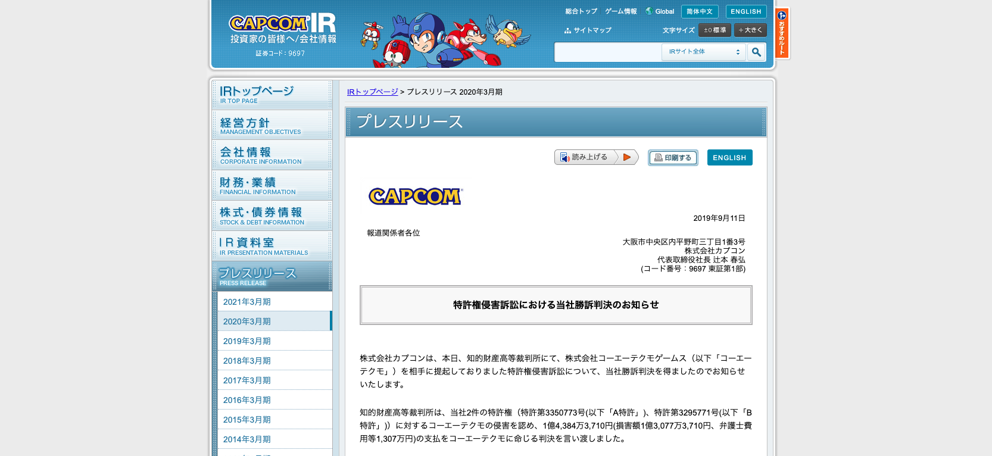Open the sitemap icon link
Image resolution: width=992 pixels, height=456 pixels.
588,30
